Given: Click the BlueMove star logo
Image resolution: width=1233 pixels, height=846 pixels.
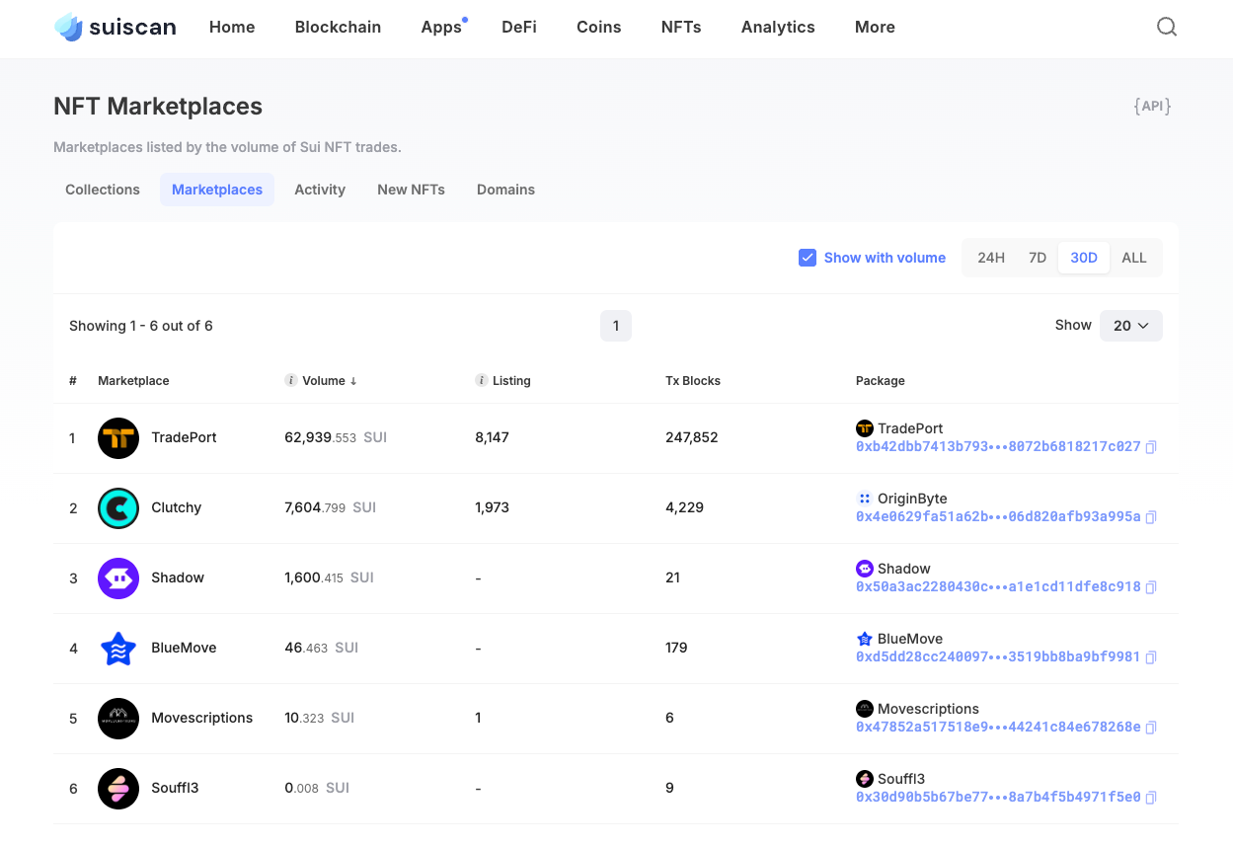Looking at the screenshot, I should click(118, 648).
